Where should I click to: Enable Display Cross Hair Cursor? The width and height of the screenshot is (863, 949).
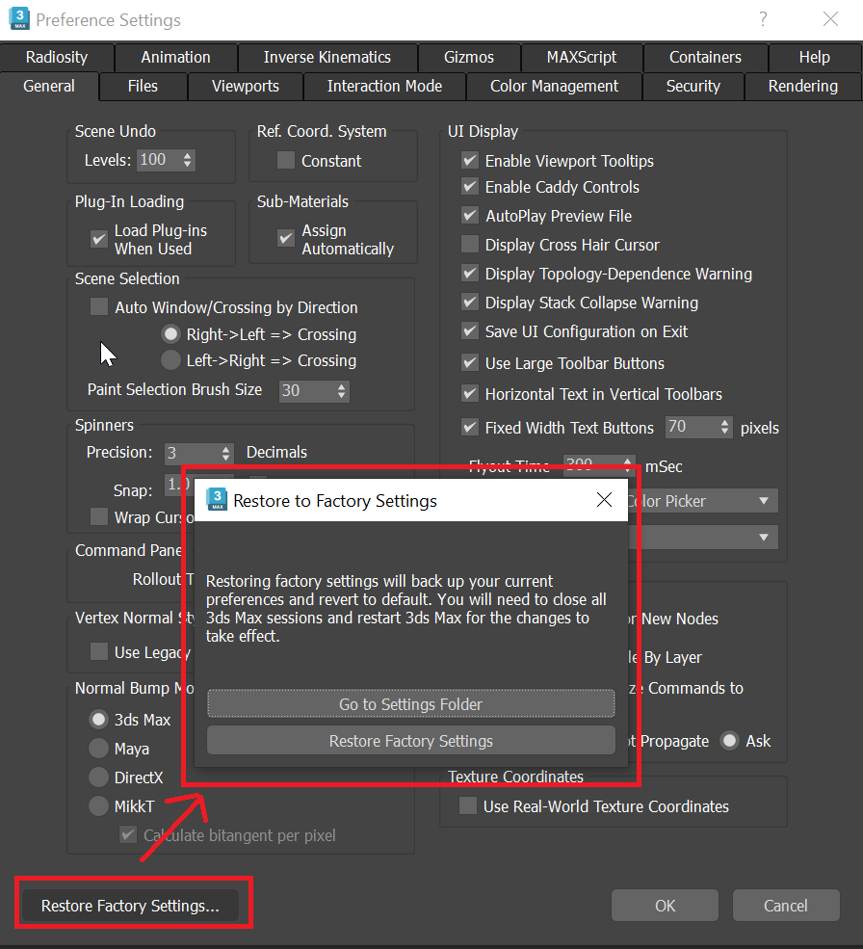[469, 245]
